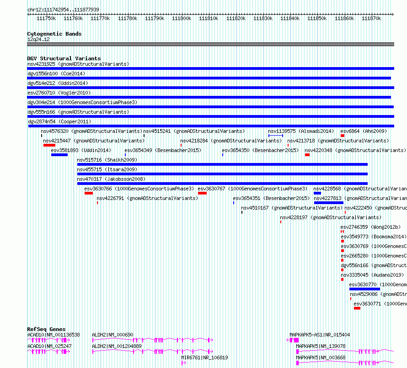Click the blue bar under esv2760710 (Vogler2010)
Image resolution: width=407 pixels, height=368 pixels.
coord(209,97)
